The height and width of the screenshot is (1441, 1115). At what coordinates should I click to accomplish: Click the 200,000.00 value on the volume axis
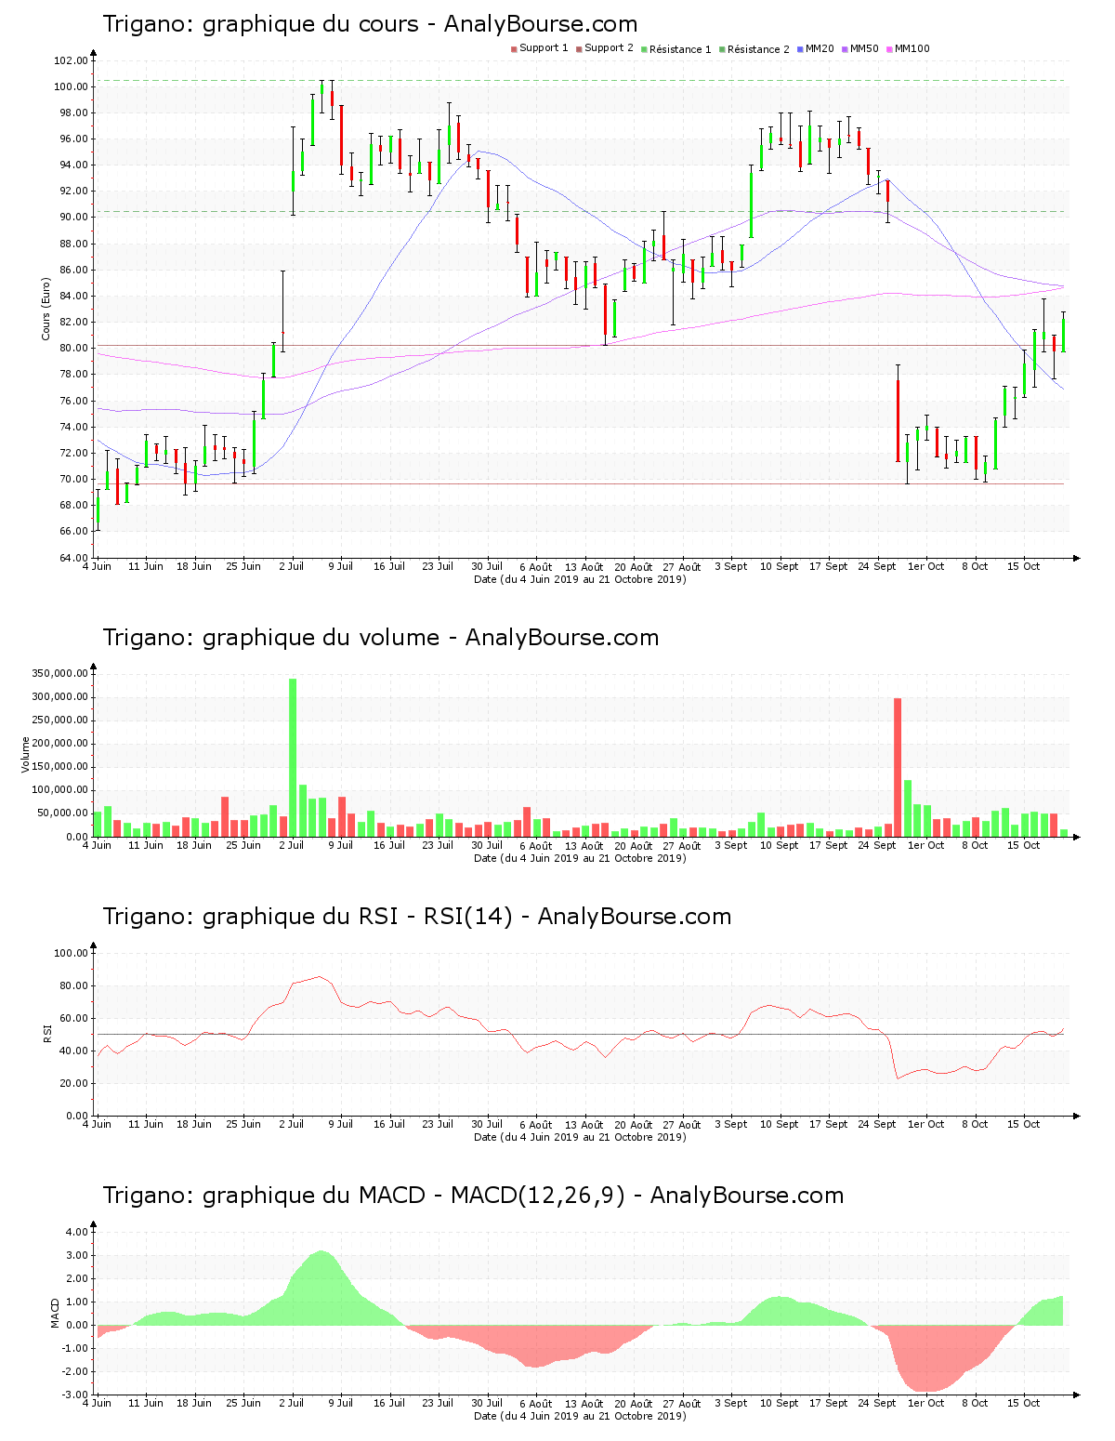coord(60,744)
